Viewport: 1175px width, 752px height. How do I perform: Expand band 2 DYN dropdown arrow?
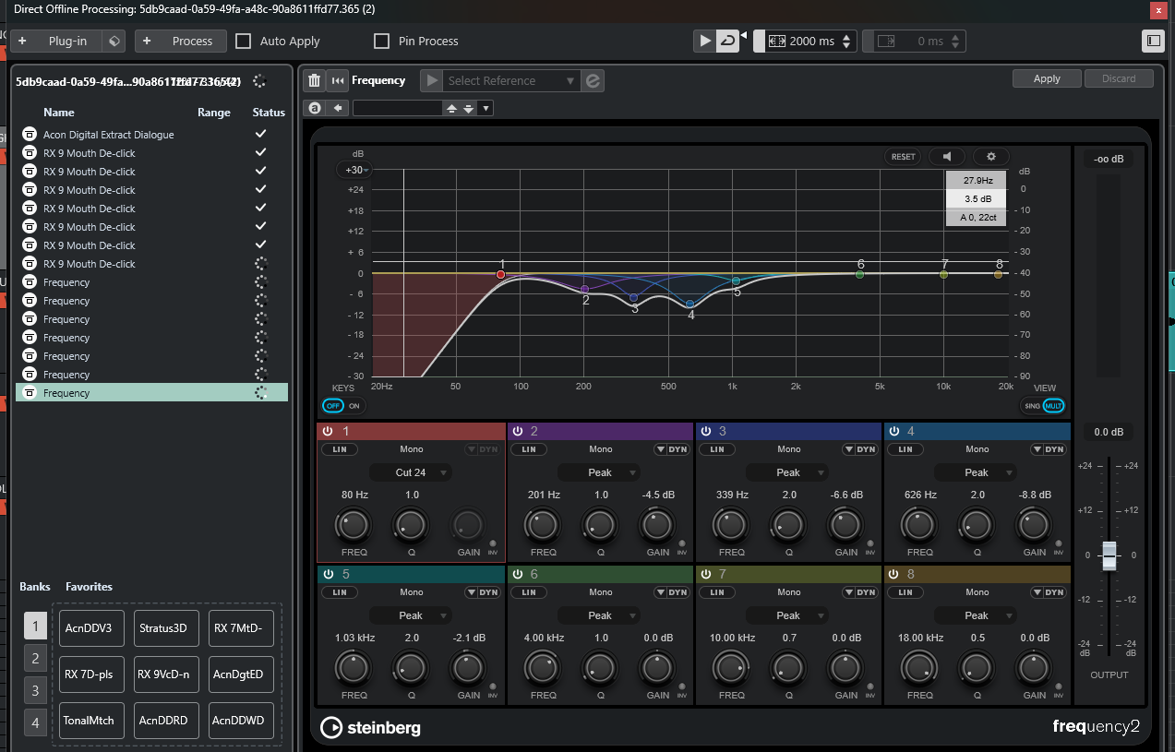[660, 449]
